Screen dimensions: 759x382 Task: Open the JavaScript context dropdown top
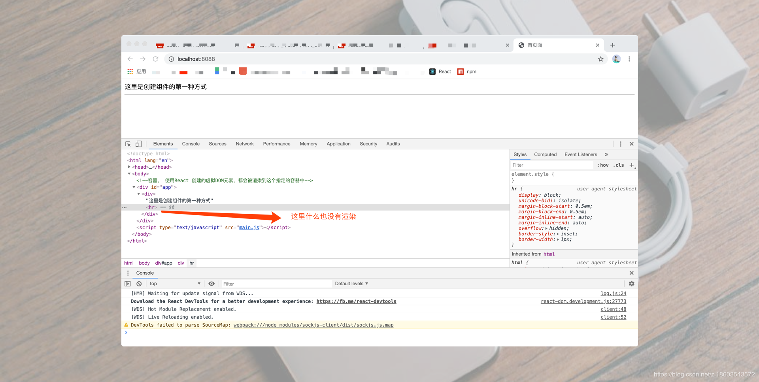coord(175,284)
